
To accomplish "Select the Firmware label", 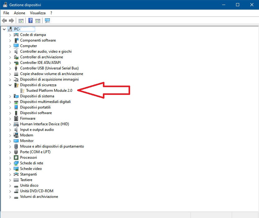I will (28, 118).
